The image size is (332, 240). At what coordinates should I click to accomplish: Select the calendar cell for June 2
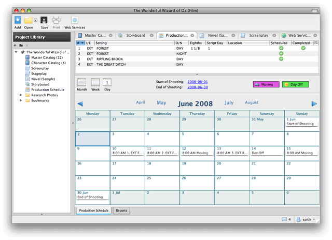click(x=92, y=139)
